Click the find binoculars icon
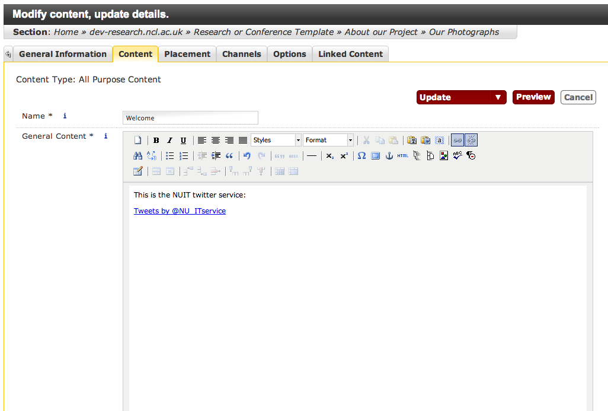Image resolution: width=608 pixels, height=411 pixels. (x=137, y=156)
